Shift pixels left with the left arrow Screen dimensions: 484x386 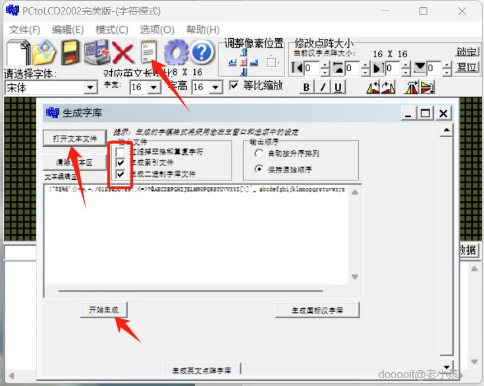coord(232,63)
